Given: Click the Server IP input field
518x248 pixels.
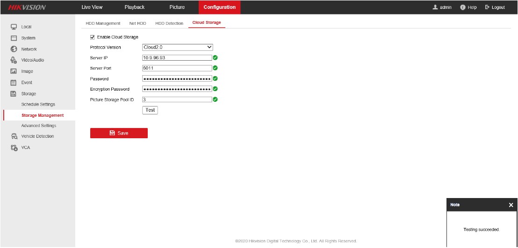Looking at the screenshot, I should (x=177, y=58).
